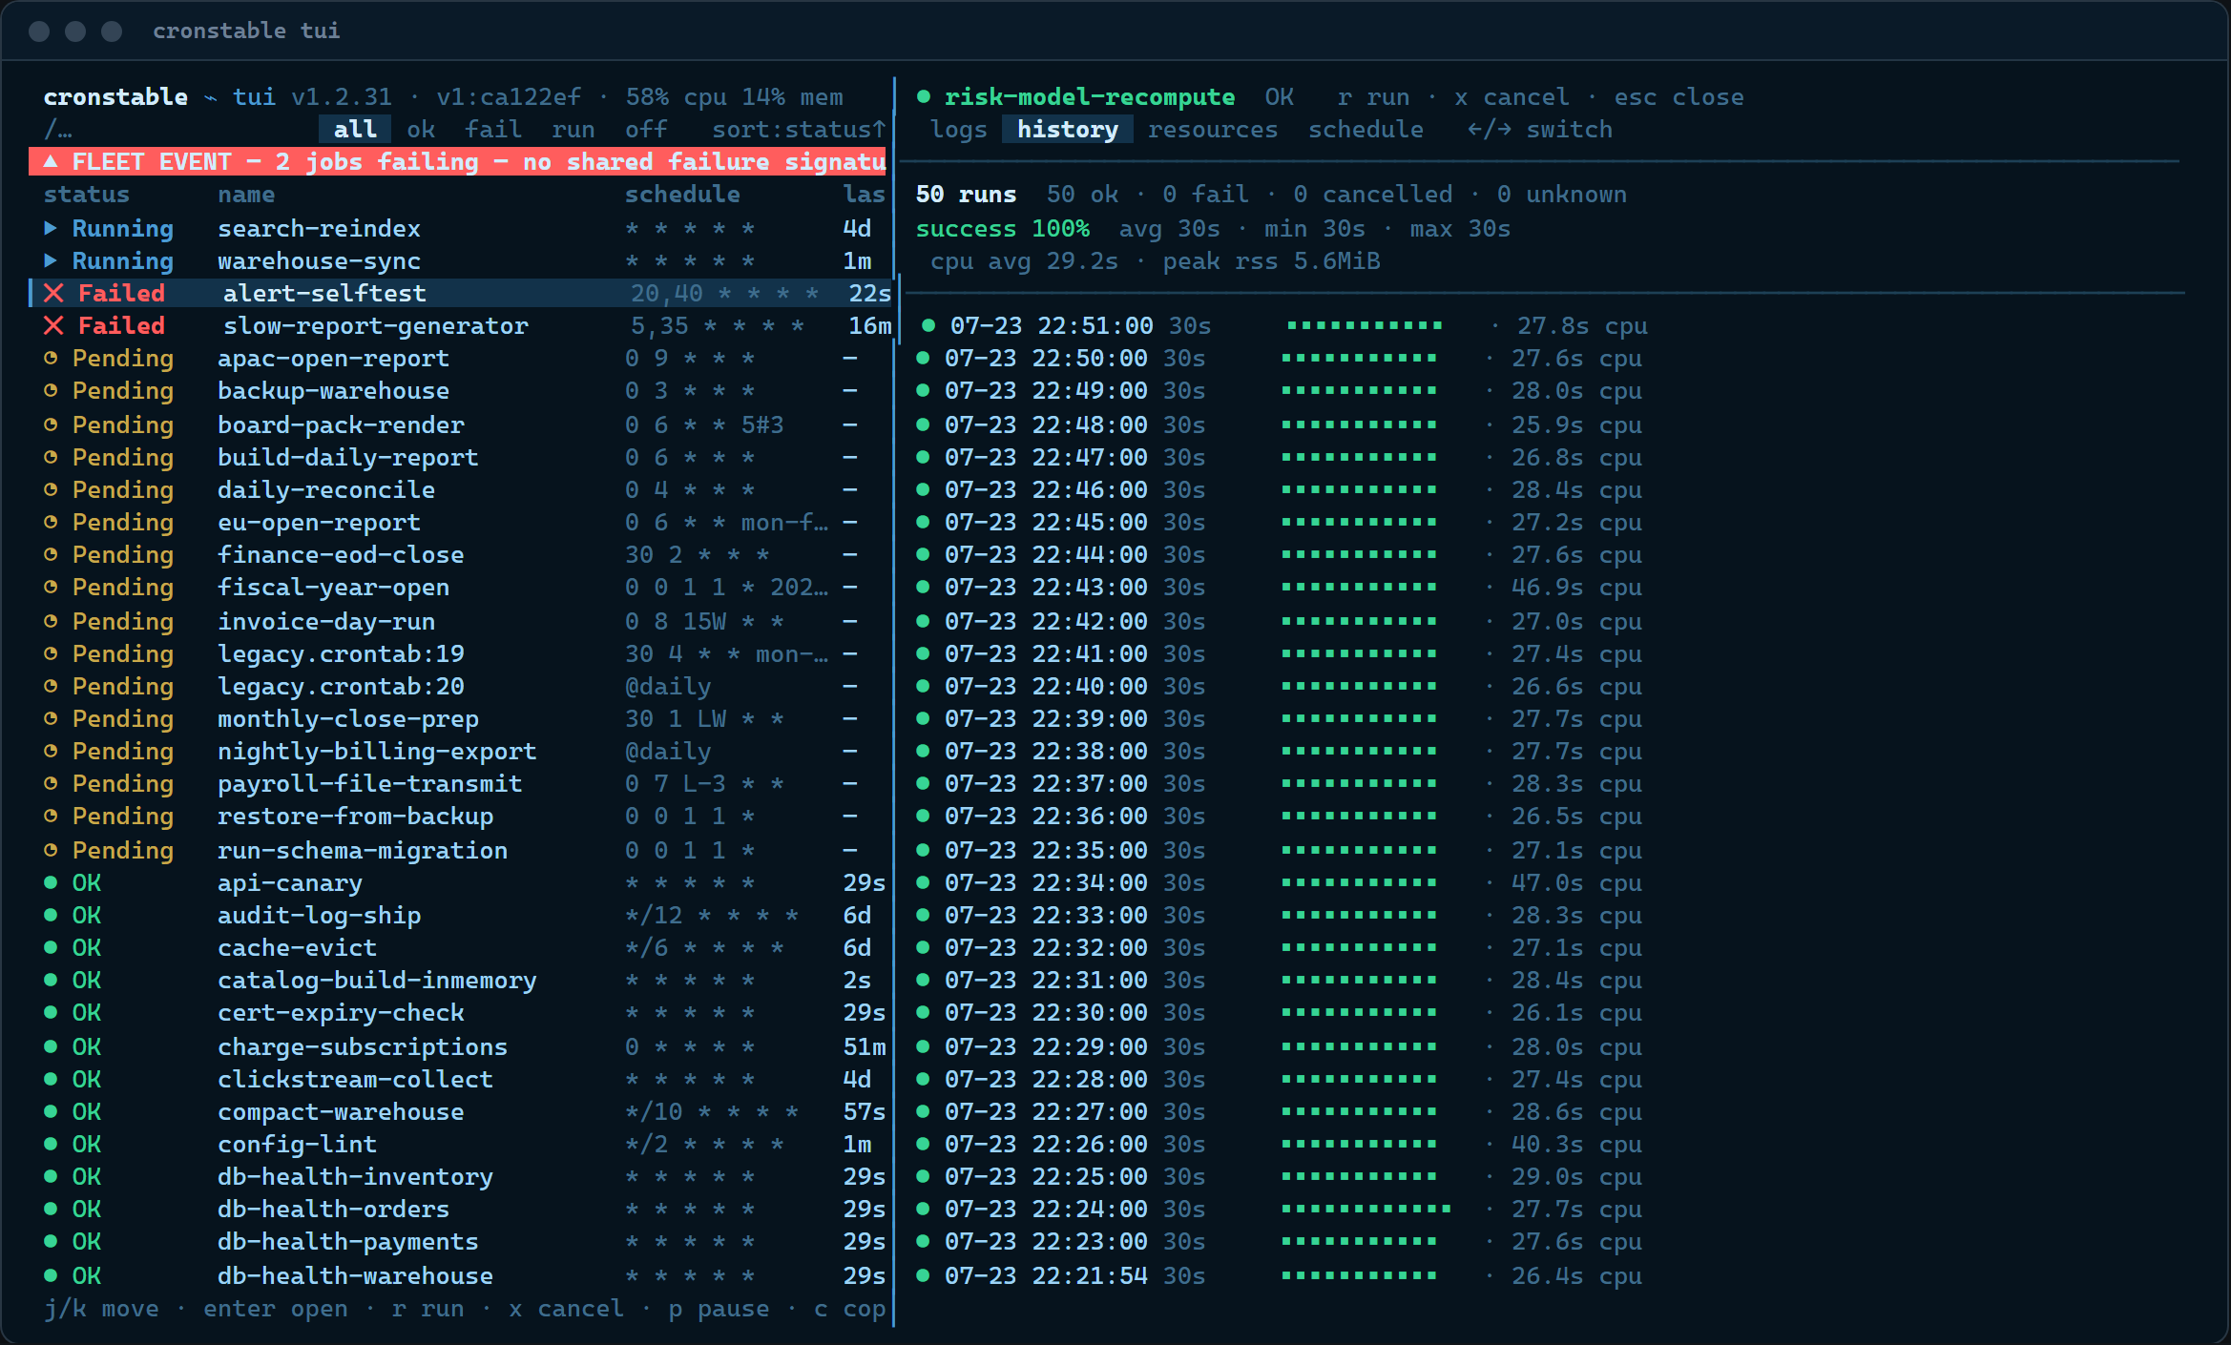Click the pending clock icon for backup-warehouse
This screenshot has height=1345, width=2231.
(51, 390)
